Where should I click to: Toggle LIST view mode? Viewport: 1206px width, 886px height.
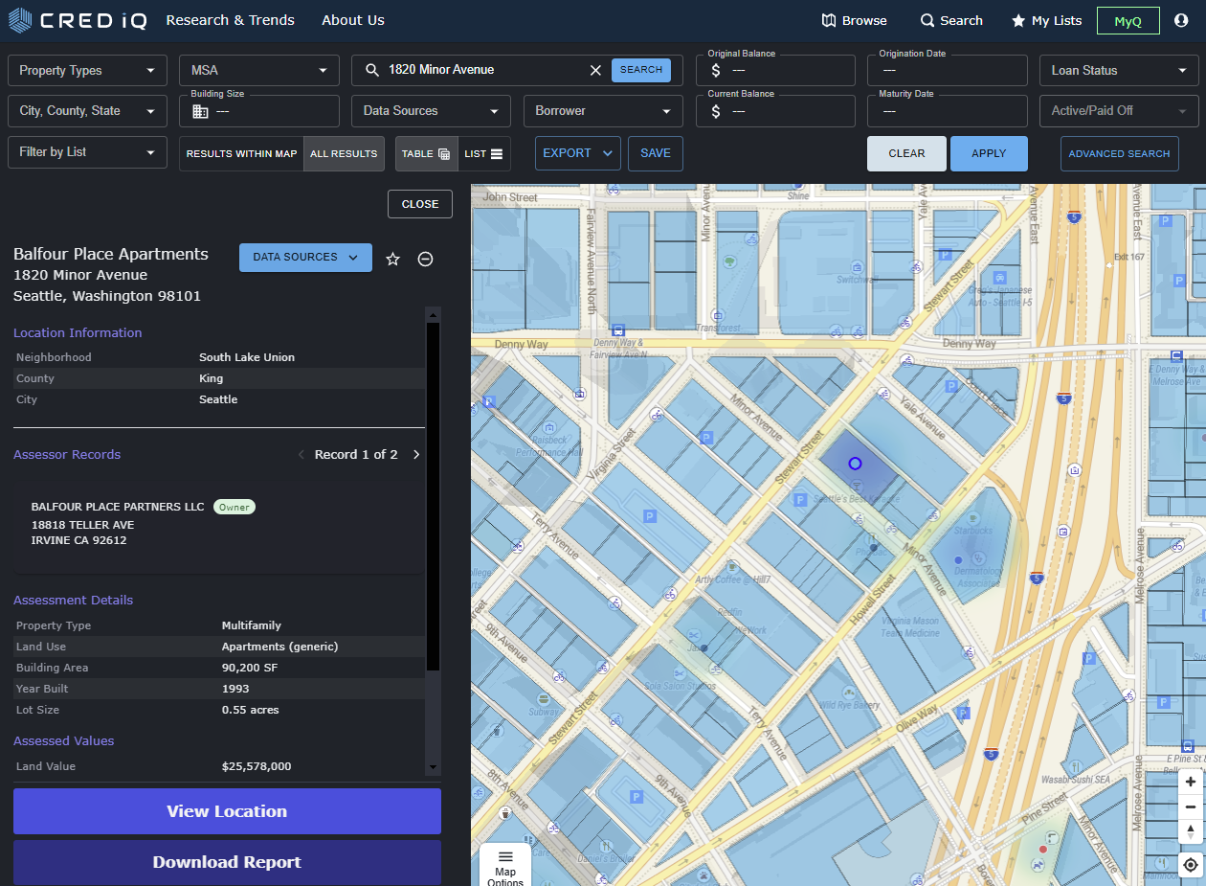(x=484, y=153)
